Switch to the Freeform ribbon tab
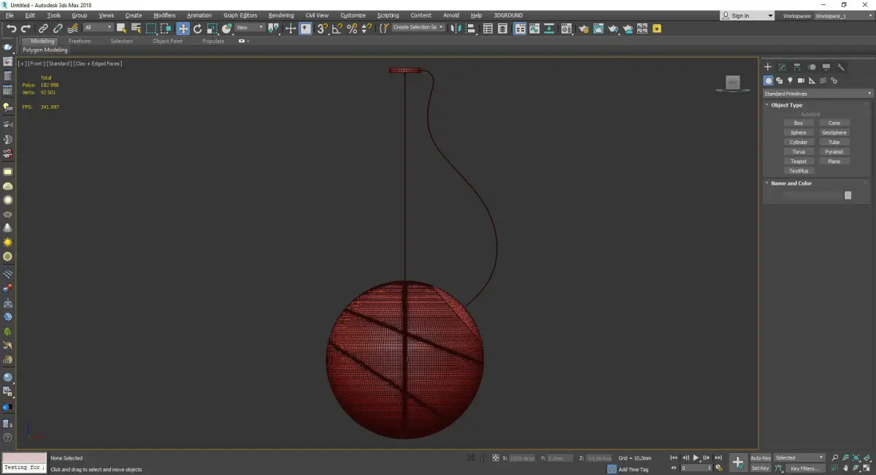The image size is (876, 475). [80, 41]
